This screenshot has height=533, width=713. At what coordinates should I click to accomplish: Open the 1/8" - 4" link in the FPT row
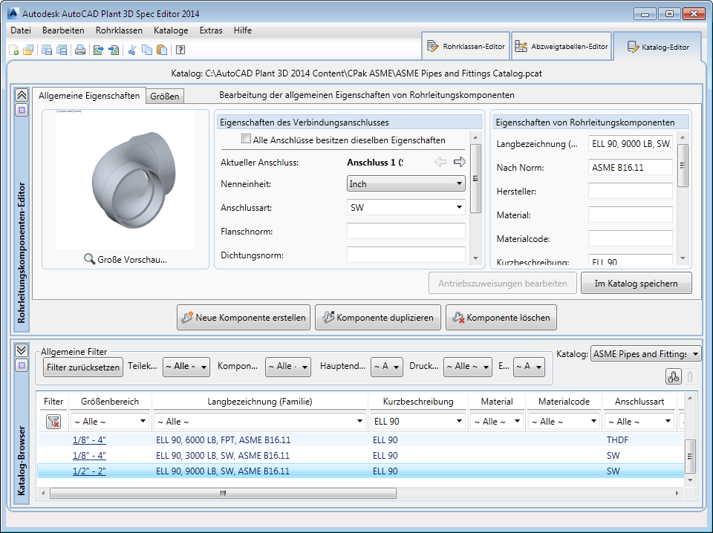click(x=89, y=440)
